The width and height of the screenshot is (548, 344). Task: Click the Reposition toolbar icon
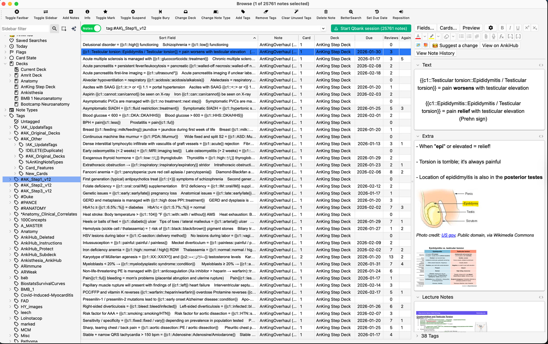pyautogui.click(x=401, y=12)
